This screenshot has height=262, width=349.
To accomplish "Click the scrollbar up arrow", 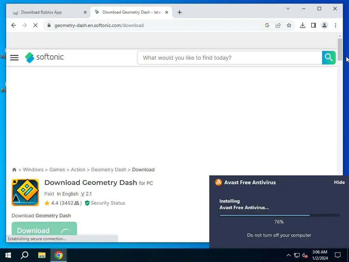I will (340, 36).
